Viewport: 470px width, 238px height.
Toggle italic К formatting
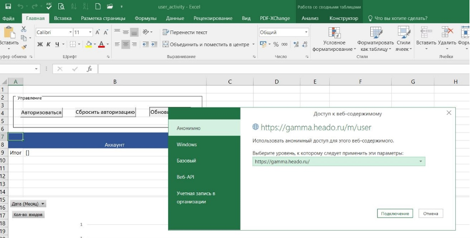(x=48, y=45)
